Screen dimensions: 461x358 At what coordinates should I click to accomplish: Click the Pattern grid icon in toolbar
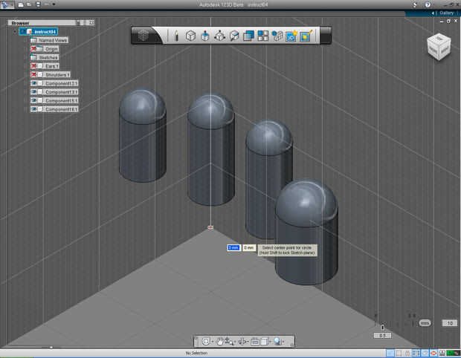(262, 36)
